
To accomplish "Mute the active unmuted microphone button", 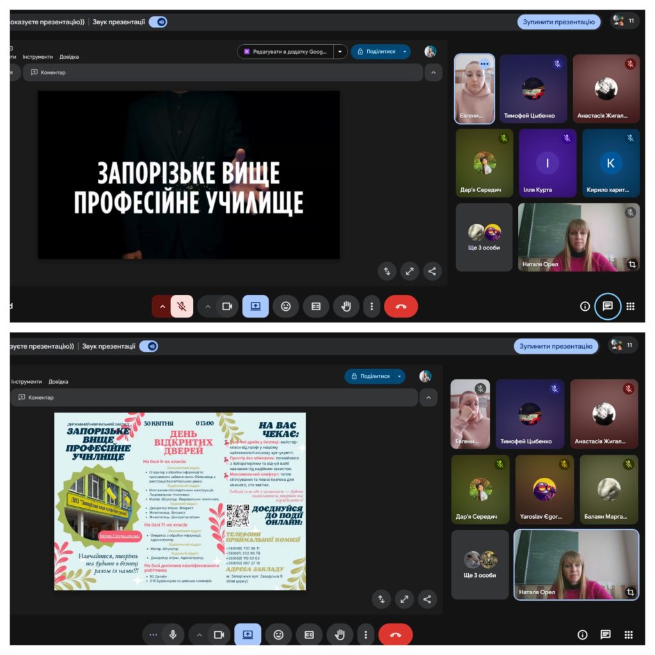I will [x=172, y=635].
